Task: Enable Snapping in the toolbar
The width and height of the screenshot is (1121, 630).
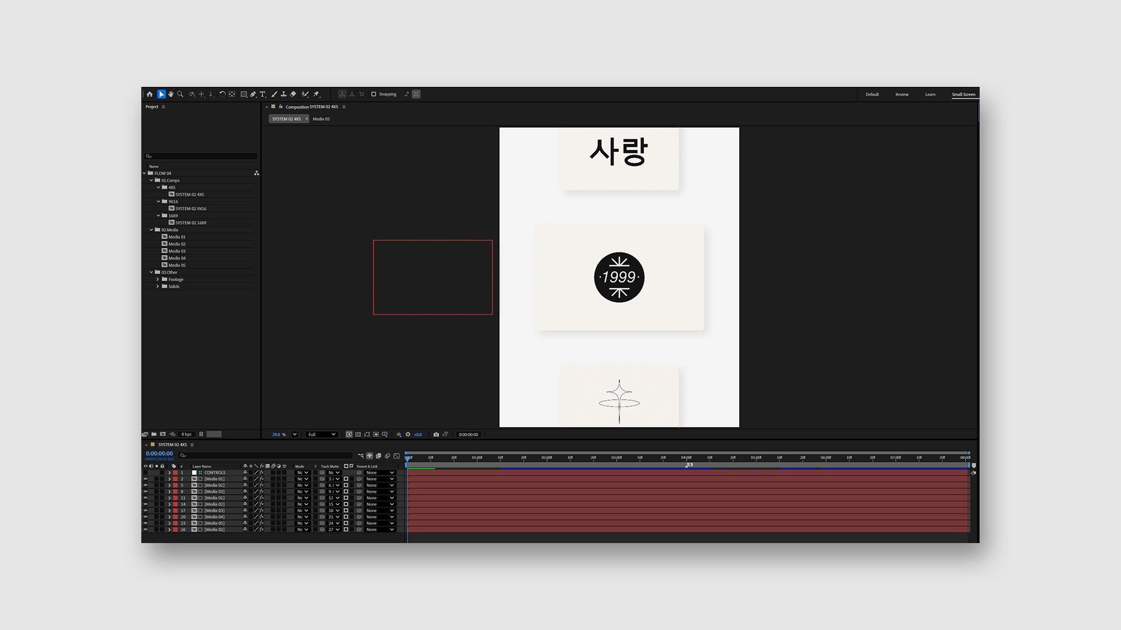Action: click(x=374, y=94)
